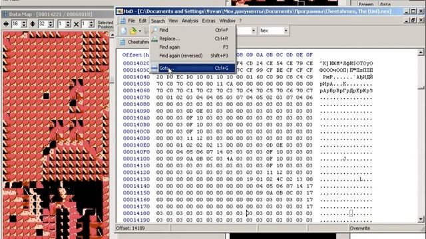The height and width of the screenshot is (239, 426).
Task: Step the first zoom factor spinner 1
Action: 68,24
